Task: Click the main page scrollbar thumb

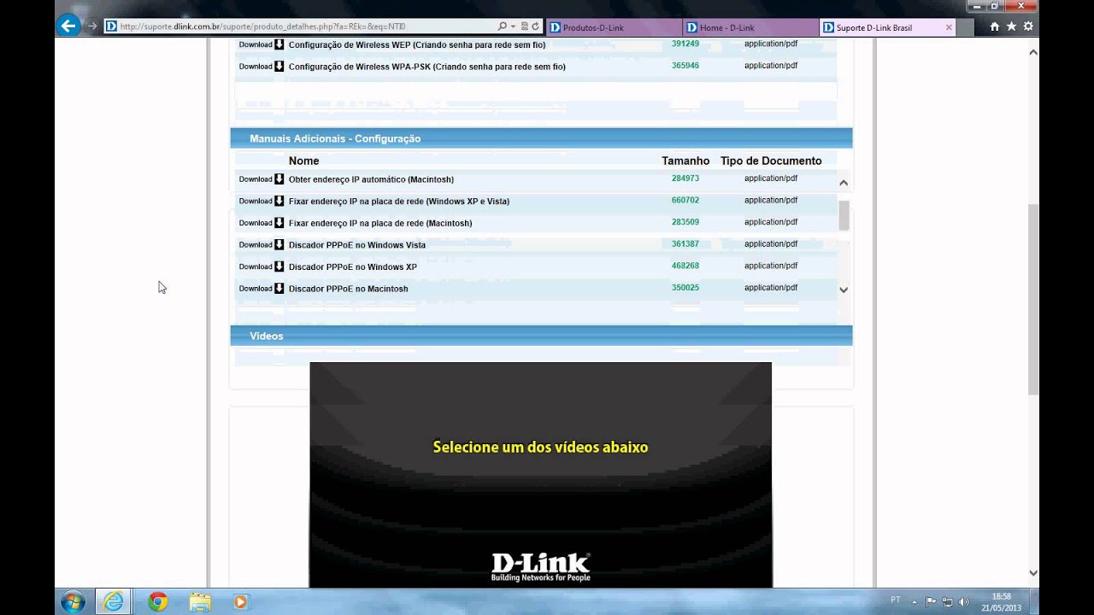Action: point(1033,299)
